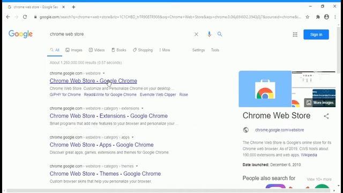Image resolution: width=343 pixels, height=193 pixels.
Task: Click the horizontal scrollbar at the bottom
Action: tap(168, 191)
